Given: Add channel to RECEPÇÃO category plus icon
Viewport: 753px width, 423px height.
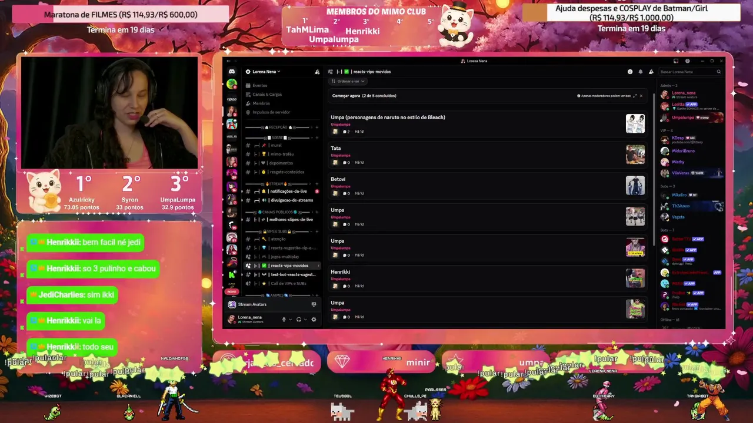Looking at the screenshot, I should 317,127.
